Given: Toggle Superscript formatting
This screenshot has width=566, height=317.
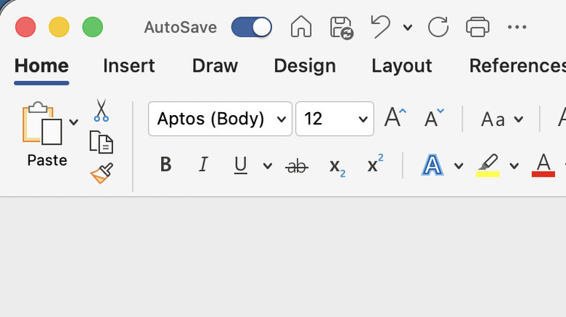Looking at the screenshot, I should tap(375, 164).
